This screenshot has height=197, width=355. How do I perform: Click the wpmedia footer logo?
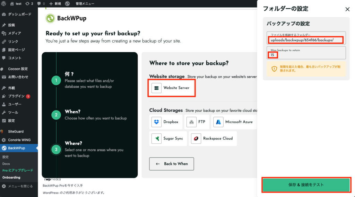point(52,179)
